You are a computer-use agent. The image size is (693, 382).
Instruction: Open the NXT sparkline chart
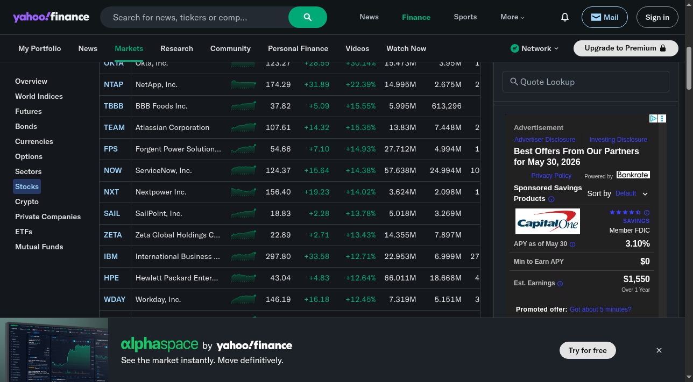click(x=243, y=192)
